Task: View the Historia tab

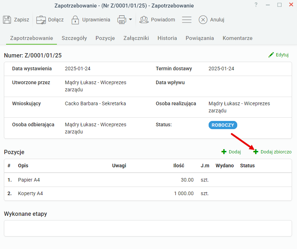Action: coord(167,38)
